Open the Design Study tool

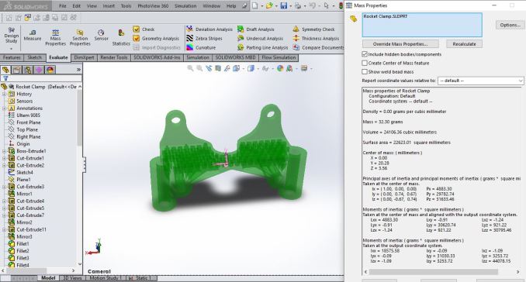[11, 35]
